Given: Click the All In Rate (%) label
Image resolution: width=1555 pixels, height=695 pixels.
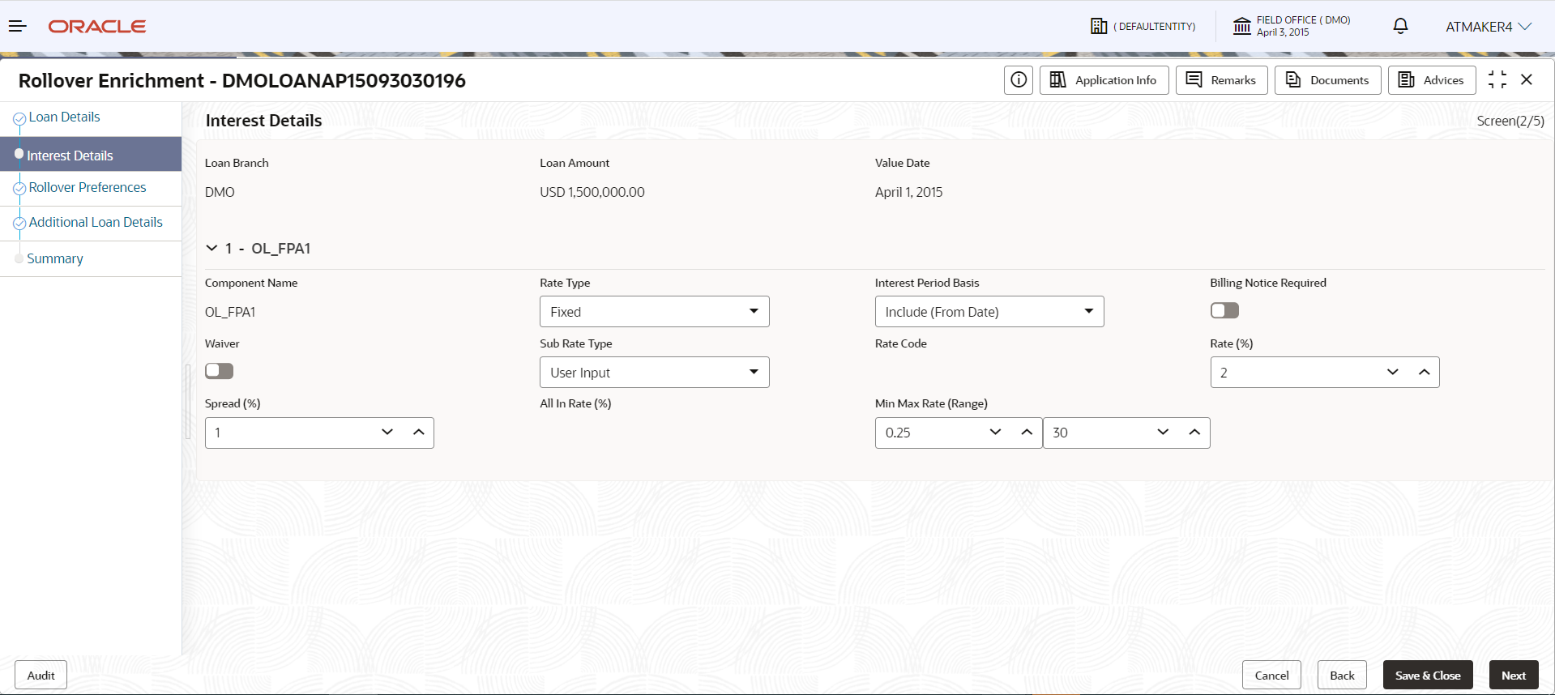Looking at the screenshot, I should tap(575, 403).
